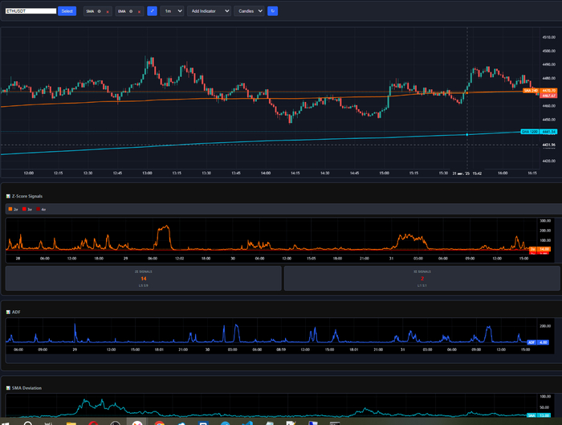
Task: Click the blue refresh icon button
Action: pos(272,11)
